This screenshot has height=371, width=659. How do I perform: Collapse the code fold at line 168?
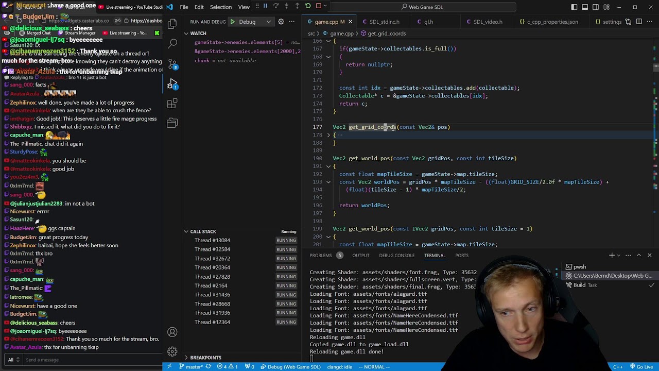point(328,56)
